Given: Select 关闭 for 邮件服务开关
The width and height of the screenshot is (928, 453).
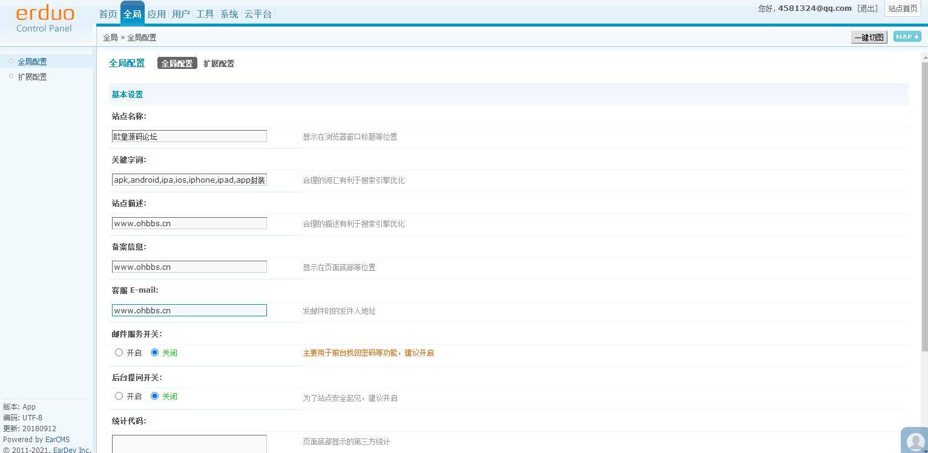Looking at the screenshot, I should click(154, 353).
